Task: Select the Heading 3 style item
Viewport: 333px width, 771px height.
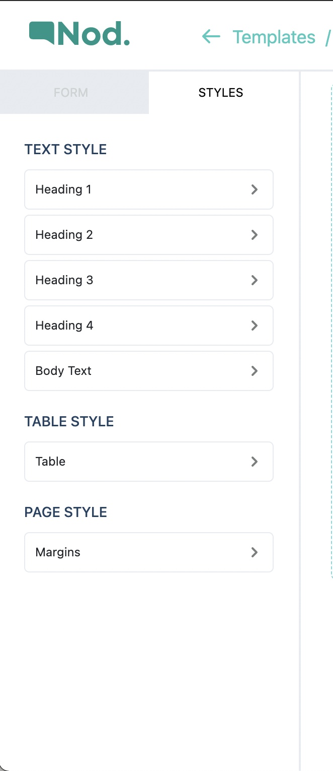Action: coord(149,280)
